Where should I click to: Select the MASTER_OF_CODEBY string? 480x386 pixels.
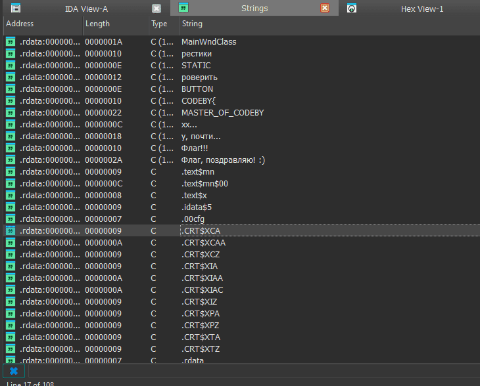(222, 113)
